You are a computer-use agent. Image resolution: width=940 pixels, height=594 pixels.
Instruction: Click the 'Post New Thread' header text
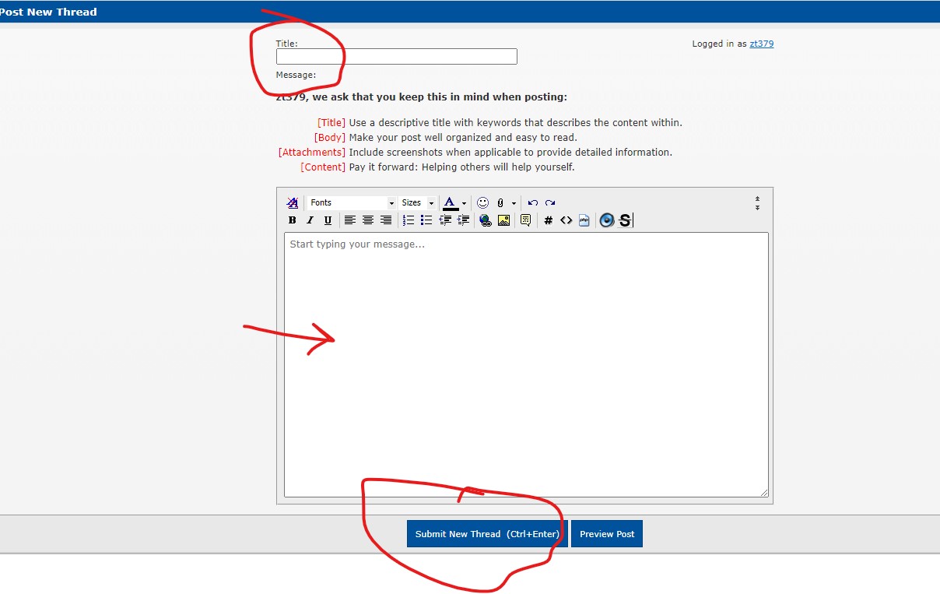pyautogui.click(x=48, y=12)
